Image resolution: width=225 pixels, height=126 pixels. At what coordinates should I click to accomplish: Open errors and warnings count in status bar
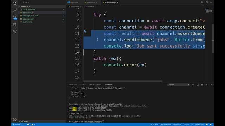(x=31, y=125)
